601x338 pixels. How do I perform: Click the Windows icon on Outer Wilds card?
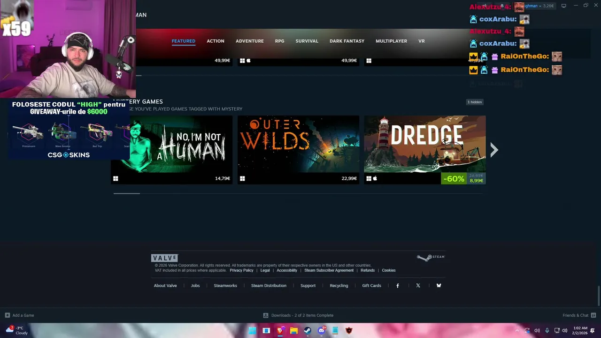pyautogui.click(x=242, y=178)
